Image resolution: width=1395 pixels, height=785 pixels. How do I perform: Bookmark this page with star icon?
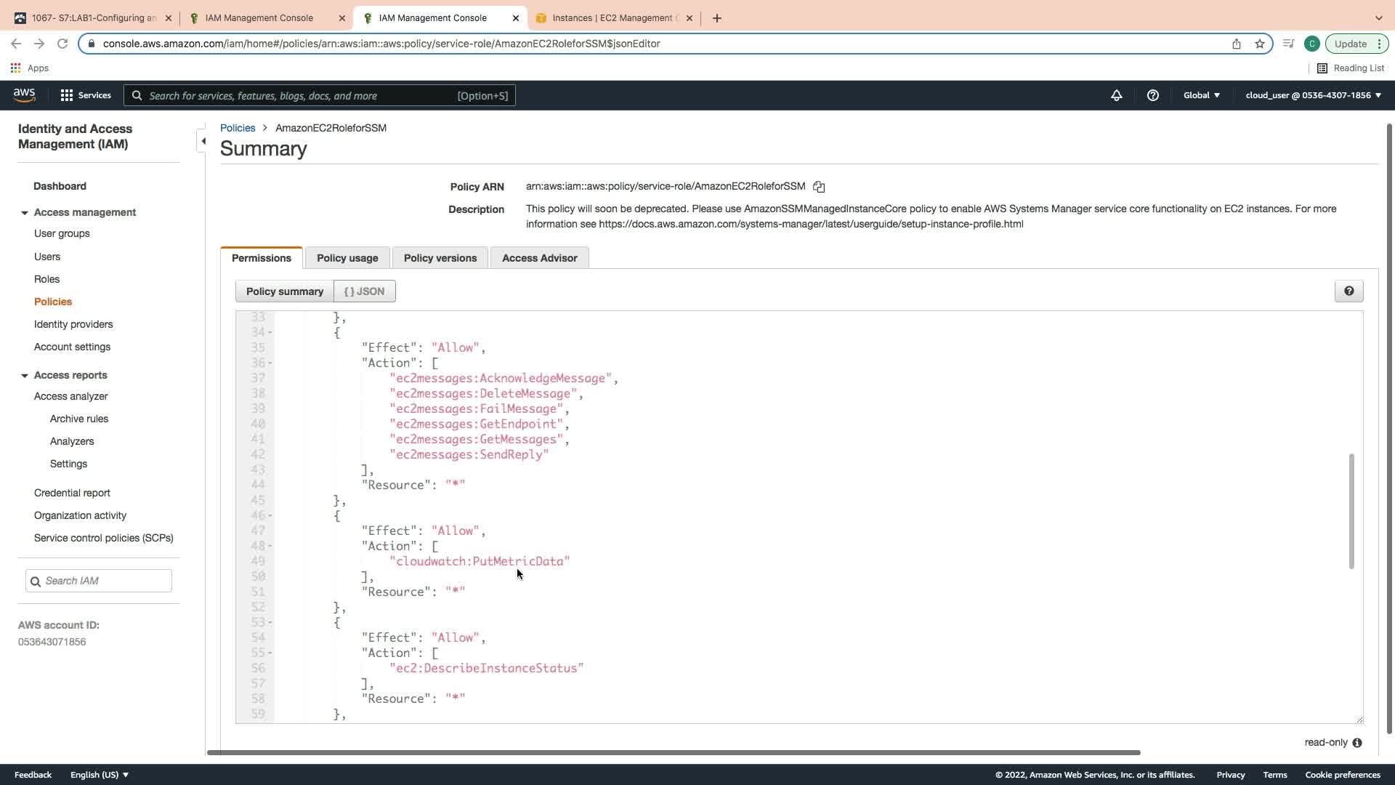(1260, 44)
